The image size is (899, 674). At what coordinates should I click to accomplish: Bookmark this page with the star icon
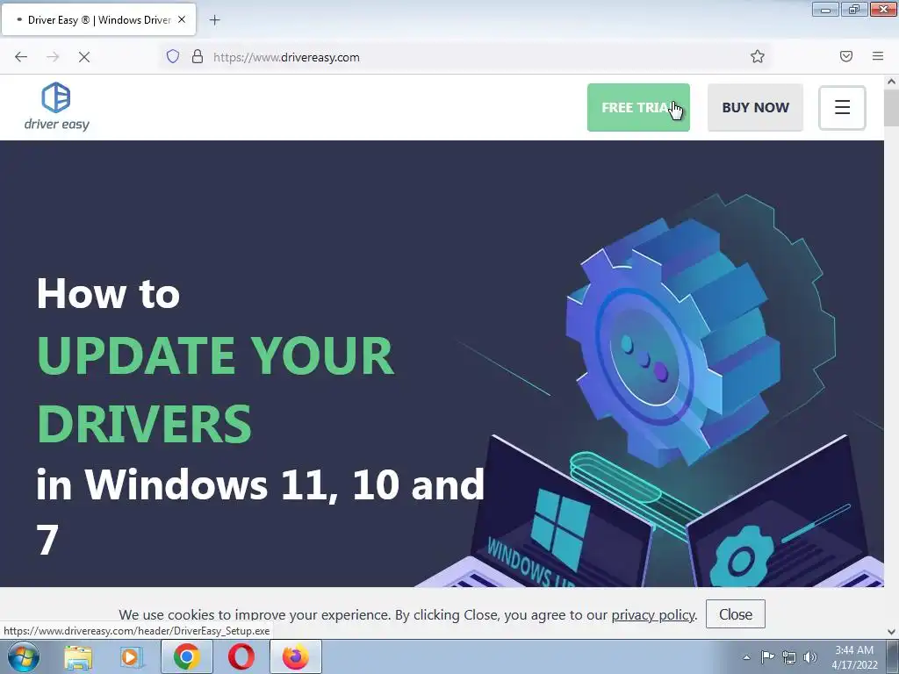[758, 56]
